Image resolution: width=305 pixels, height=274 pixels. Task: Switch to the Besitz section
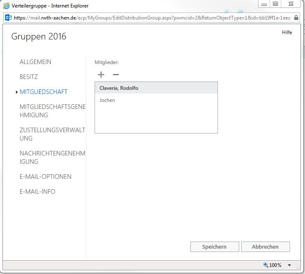tap(29, 77)
